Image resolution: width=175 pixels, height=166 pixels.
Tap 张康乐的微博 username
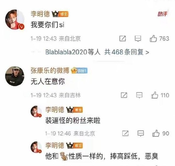pos(50,70)
